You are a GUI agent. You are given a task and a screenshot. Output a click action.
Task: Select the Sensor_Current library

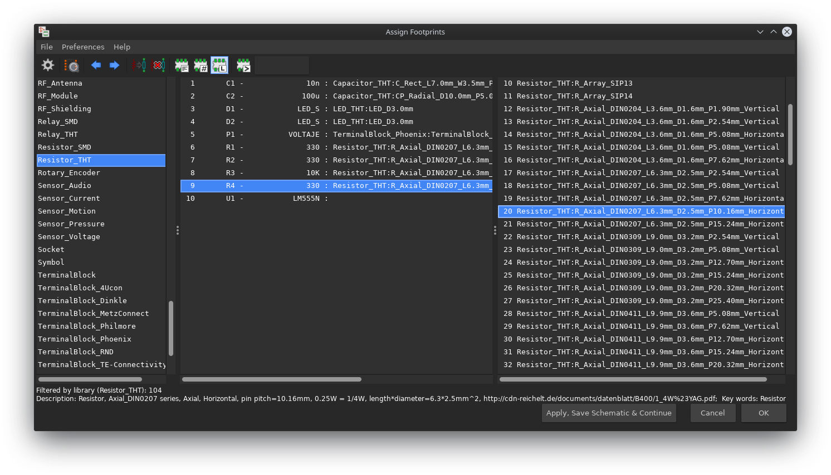click(x=101, y=198)
